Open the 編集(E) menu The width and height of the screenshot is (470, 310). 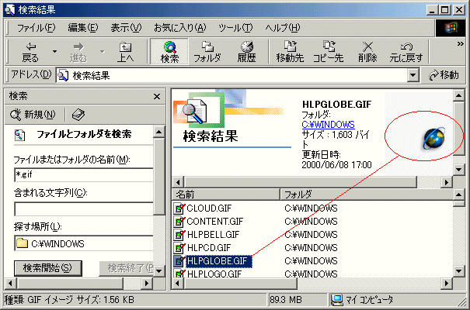(x=83, y=28)
